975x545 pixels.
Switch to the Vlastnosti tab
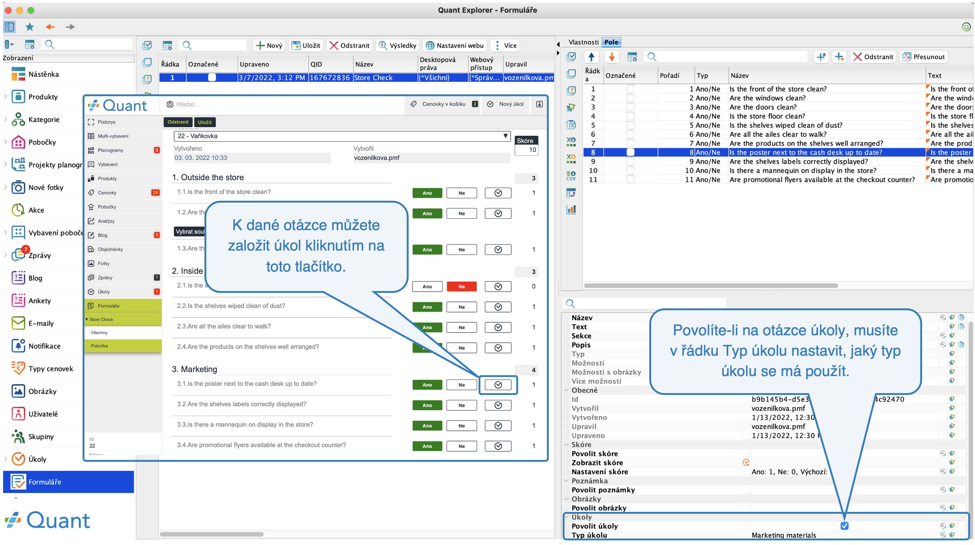pos(583,42)
